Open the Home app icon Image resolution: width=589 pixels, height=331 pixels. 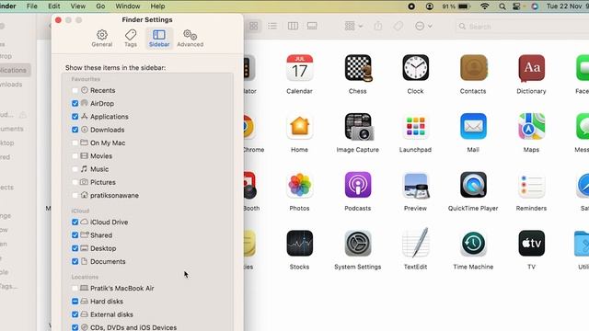[299, 127]
